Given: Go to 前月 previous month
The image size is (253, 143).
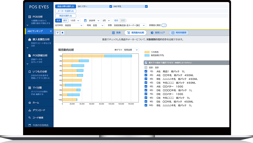Looking at the screenshot, I should [116, 21].
